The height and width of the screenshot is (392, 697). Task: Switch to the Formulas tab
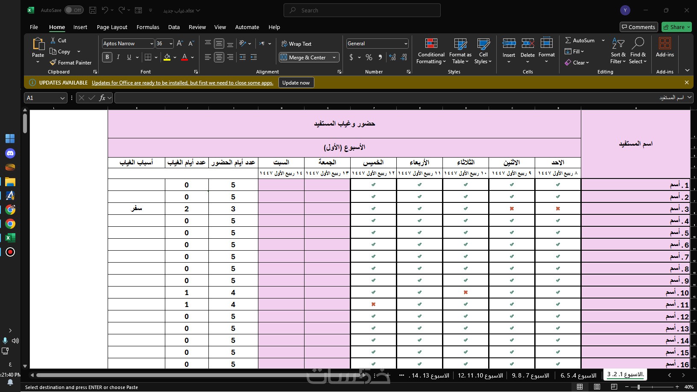click(x=148, y=27)
